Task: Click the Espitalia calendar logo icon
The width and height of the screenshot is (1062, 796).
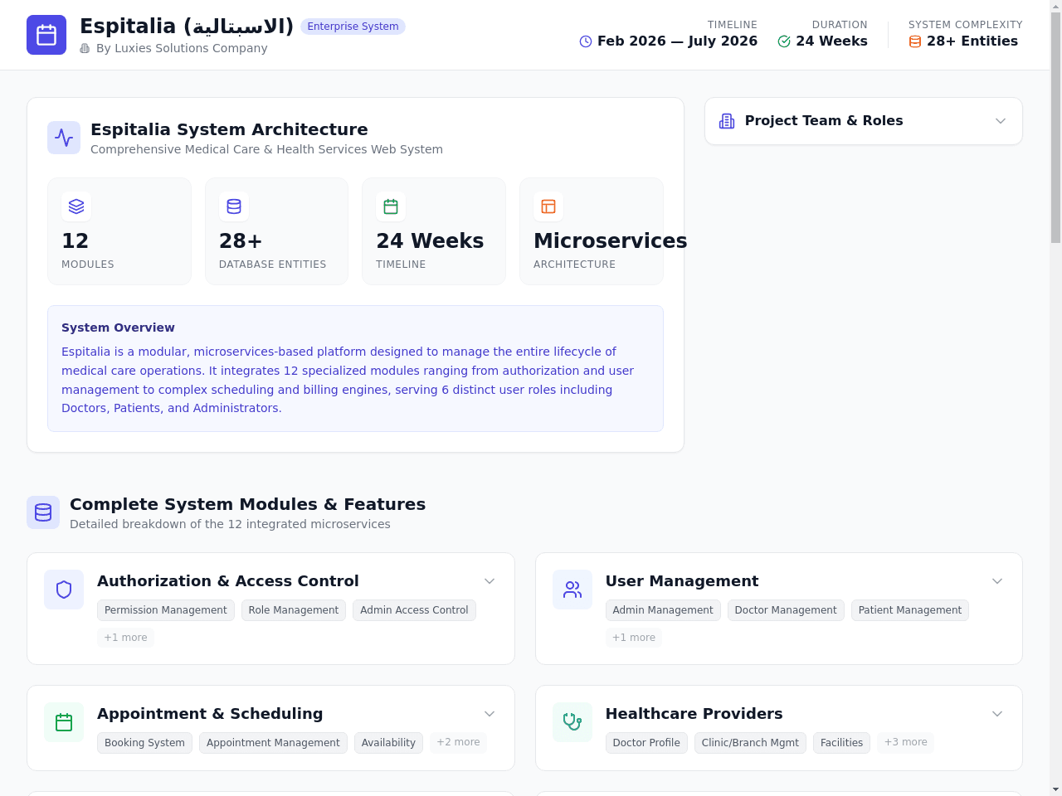Action: (46, 35)
